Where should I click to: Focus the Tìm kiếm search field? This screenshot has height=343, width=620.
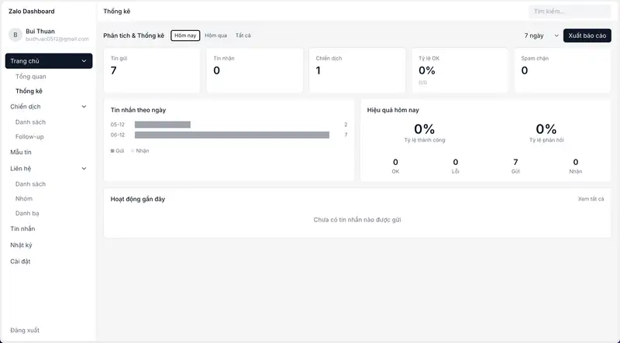tap(570, 12)
